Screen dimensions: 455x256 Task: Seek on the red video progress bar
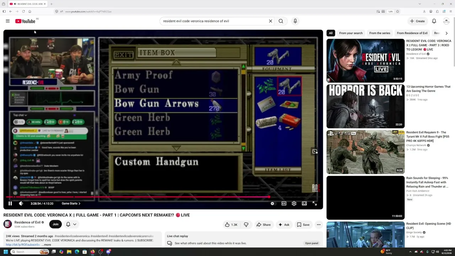163,197
